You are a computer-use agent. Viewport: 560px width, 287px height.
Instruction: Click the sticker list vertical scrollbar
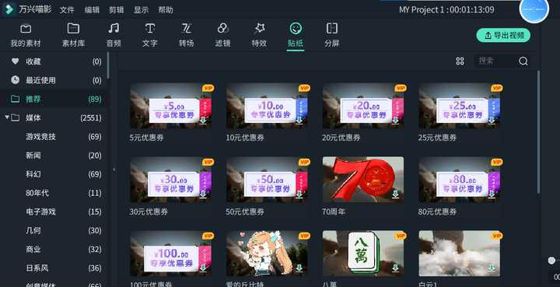click(x=538, y=132)
